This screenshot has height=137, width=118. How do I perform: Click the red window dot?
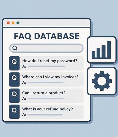point(8,23)
